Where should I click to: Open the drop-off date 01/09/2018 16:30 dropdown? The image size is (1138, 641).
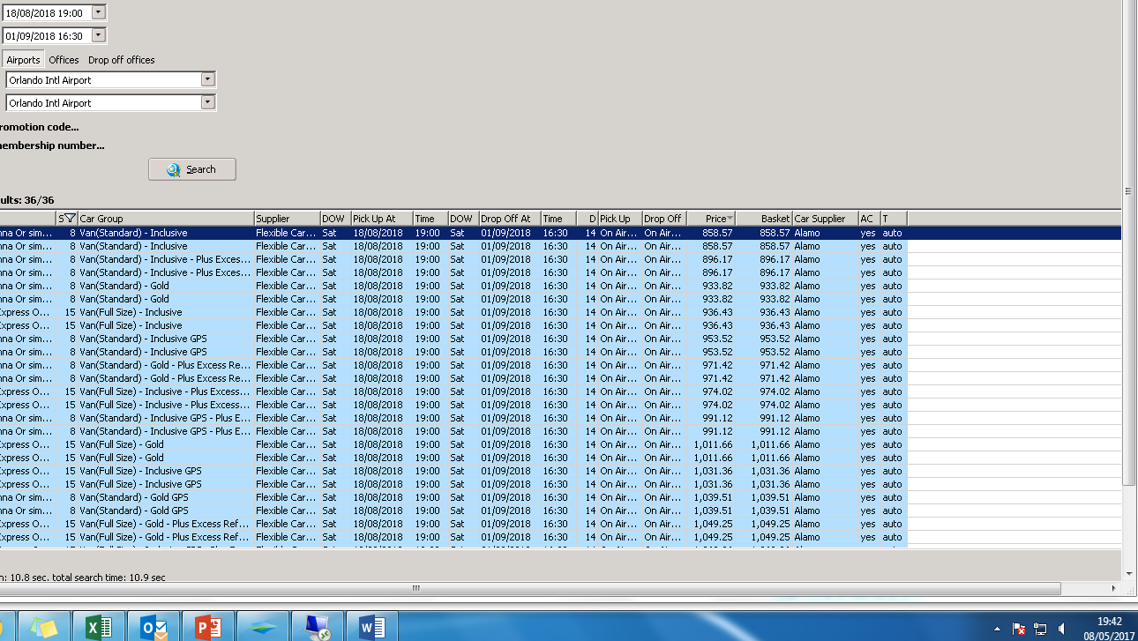(x=98, y=35)
